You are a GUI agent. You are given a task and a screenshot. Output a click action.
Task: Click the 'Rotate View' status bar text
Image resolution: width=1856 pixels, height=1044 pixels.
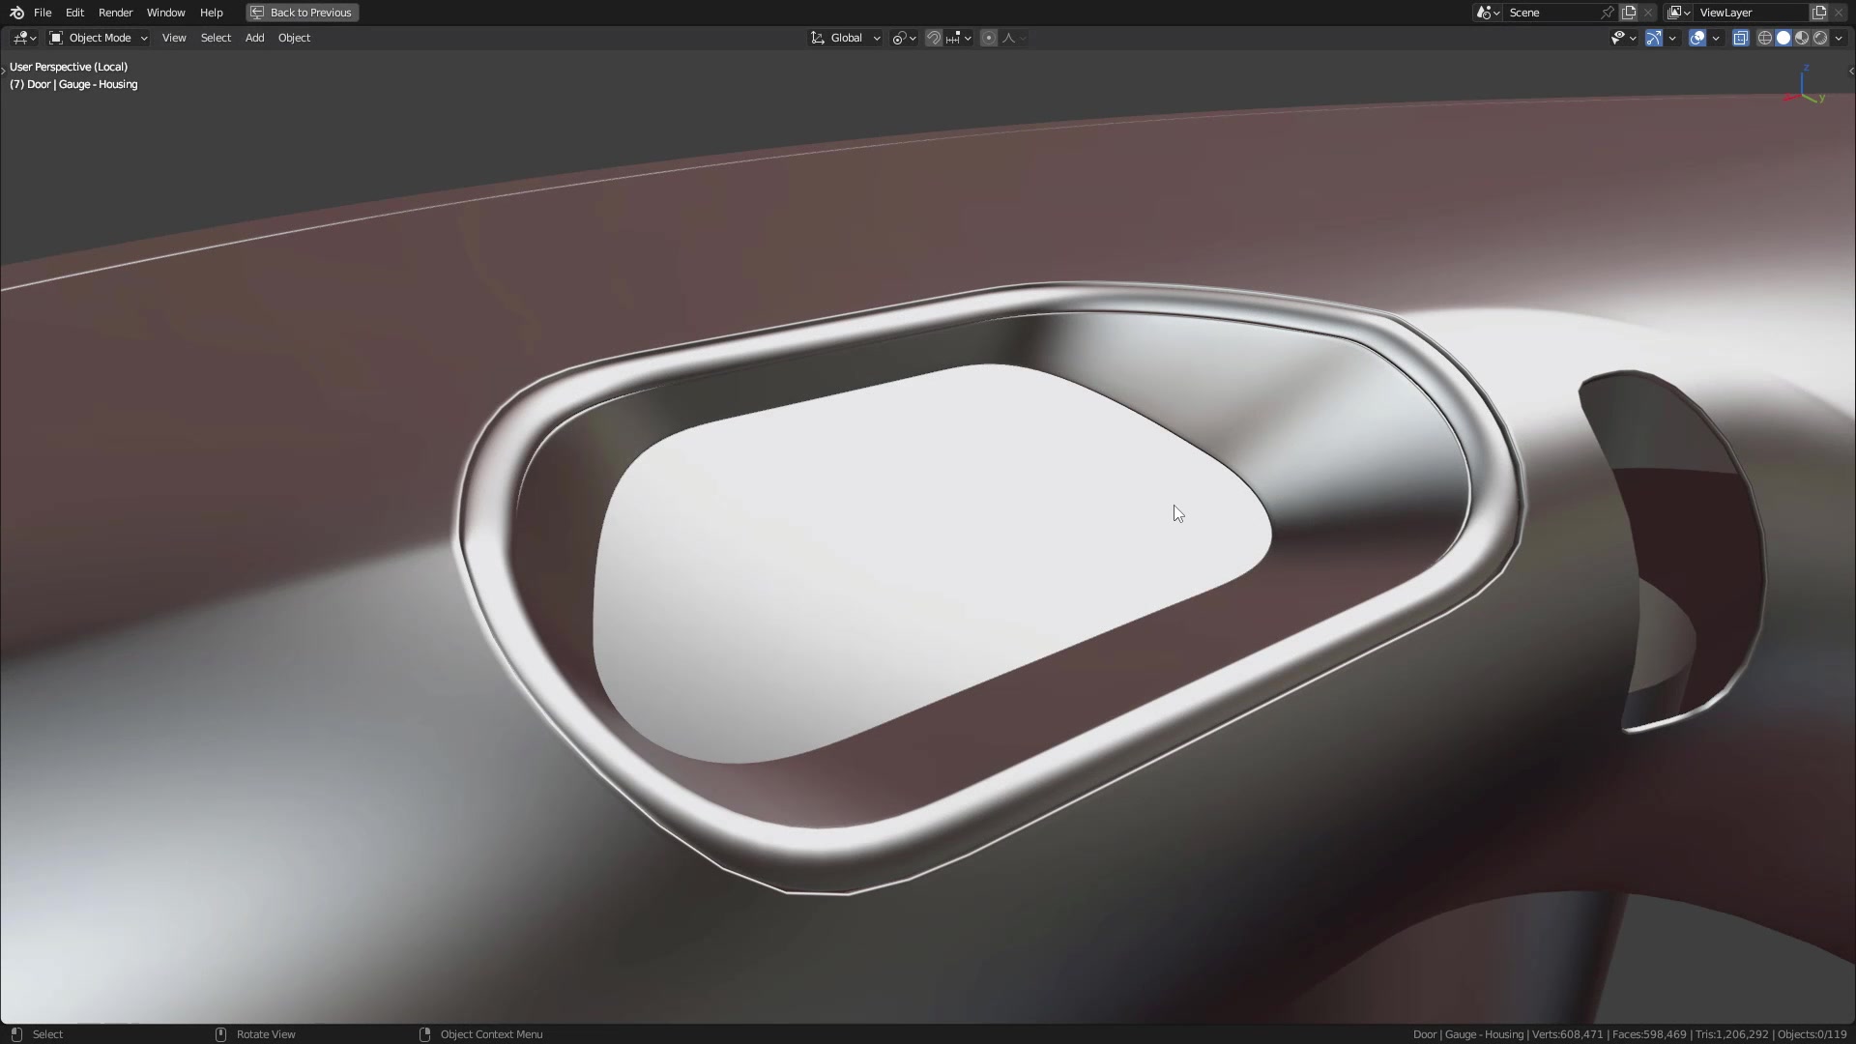266,1034
